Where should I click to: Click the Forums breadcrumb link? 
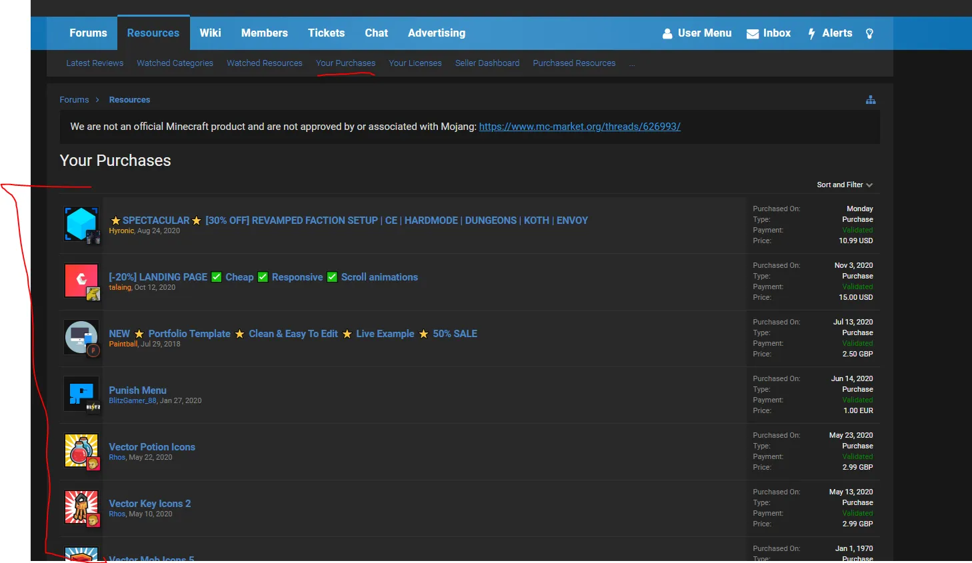coord(74,100)
